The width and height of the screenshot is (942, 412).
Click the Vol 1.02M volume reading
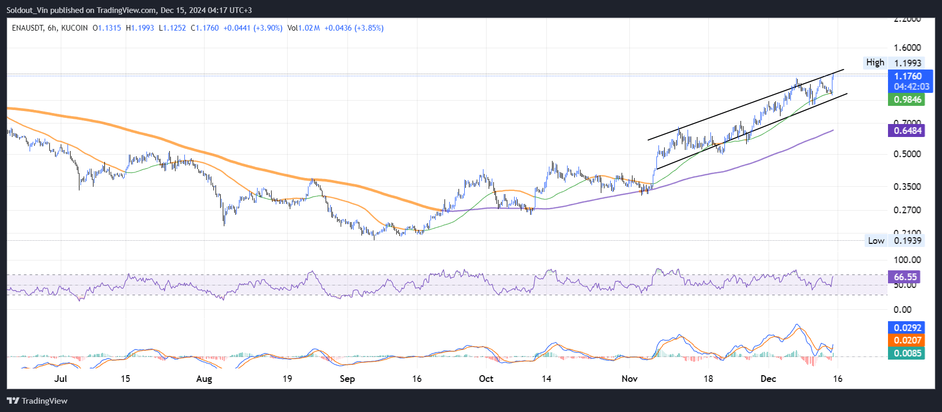point(304,28)
